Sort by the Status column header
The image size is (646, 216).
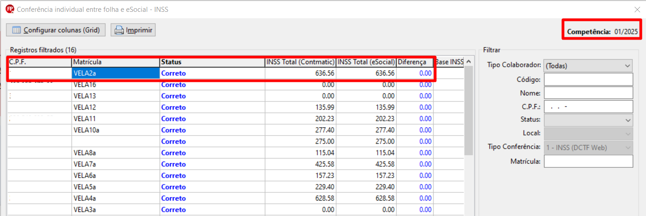click(x=212, y=62)
